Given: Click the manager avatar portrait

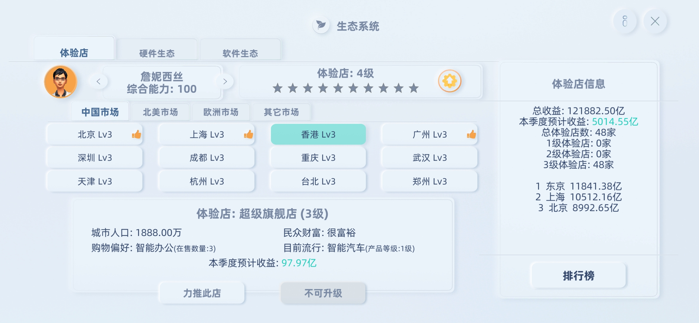Looking at the screenshot, I should (x=61, y=82).
